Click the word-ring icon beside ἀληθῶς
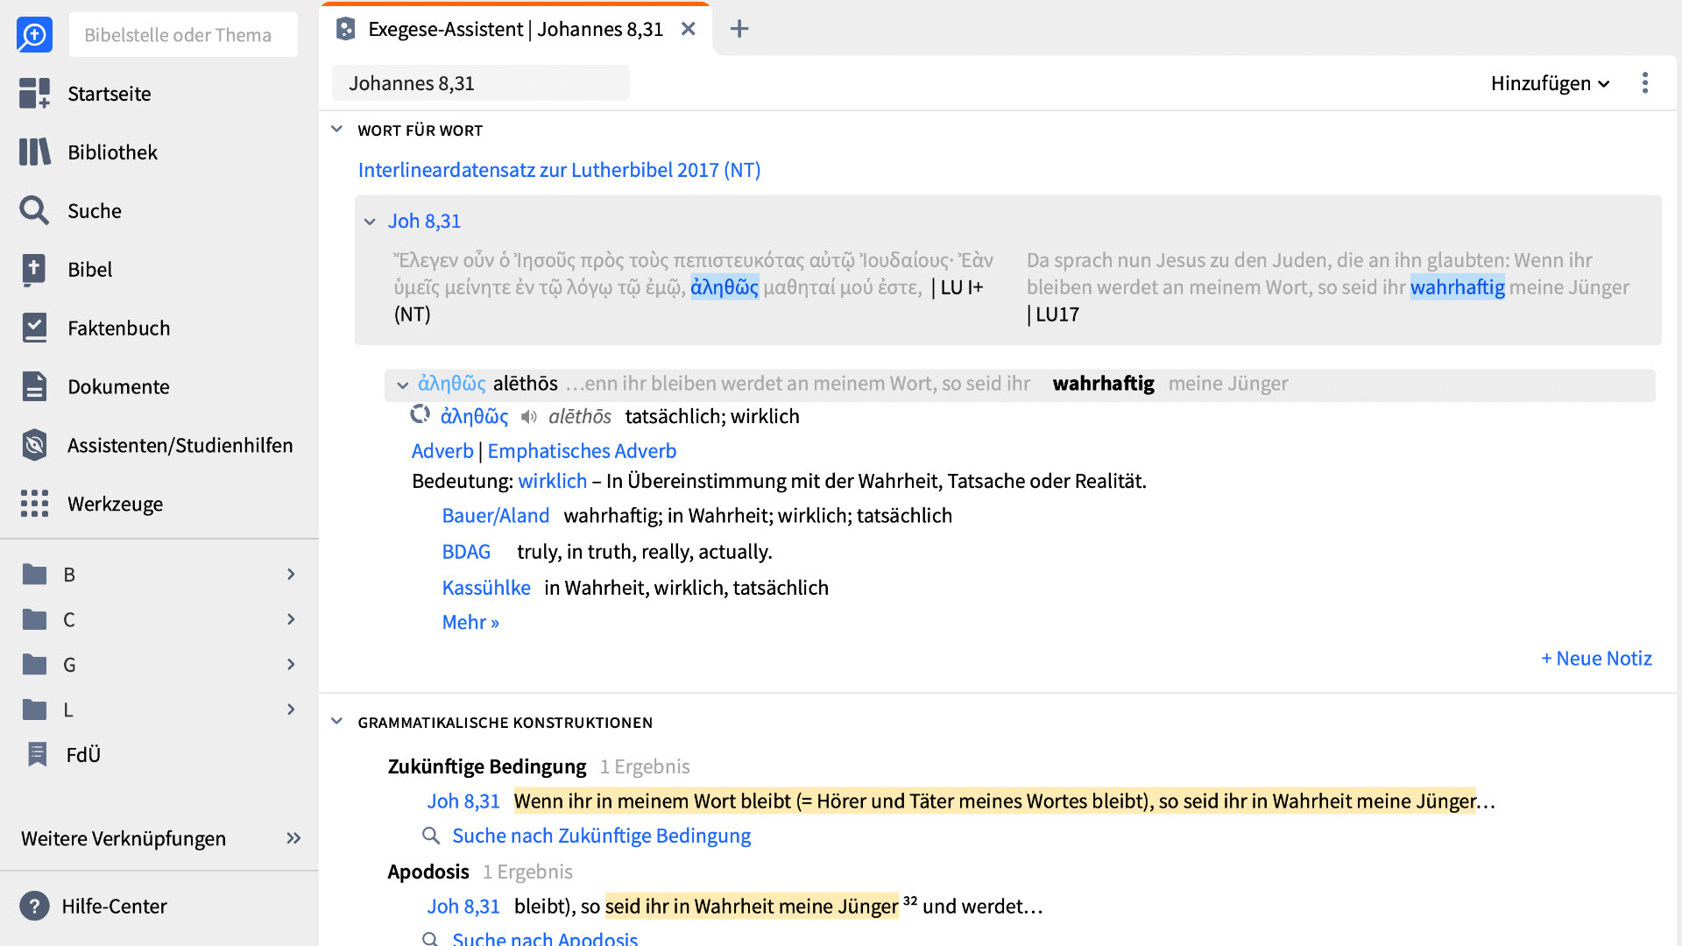The height and width of the screenshot is (946, 1682). click(x=420, y=414)
